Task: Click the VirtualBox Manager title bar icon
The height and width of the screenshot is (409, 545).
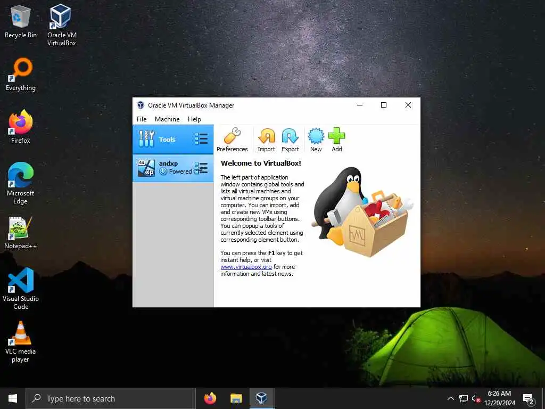Action: [x=141, y=105]
